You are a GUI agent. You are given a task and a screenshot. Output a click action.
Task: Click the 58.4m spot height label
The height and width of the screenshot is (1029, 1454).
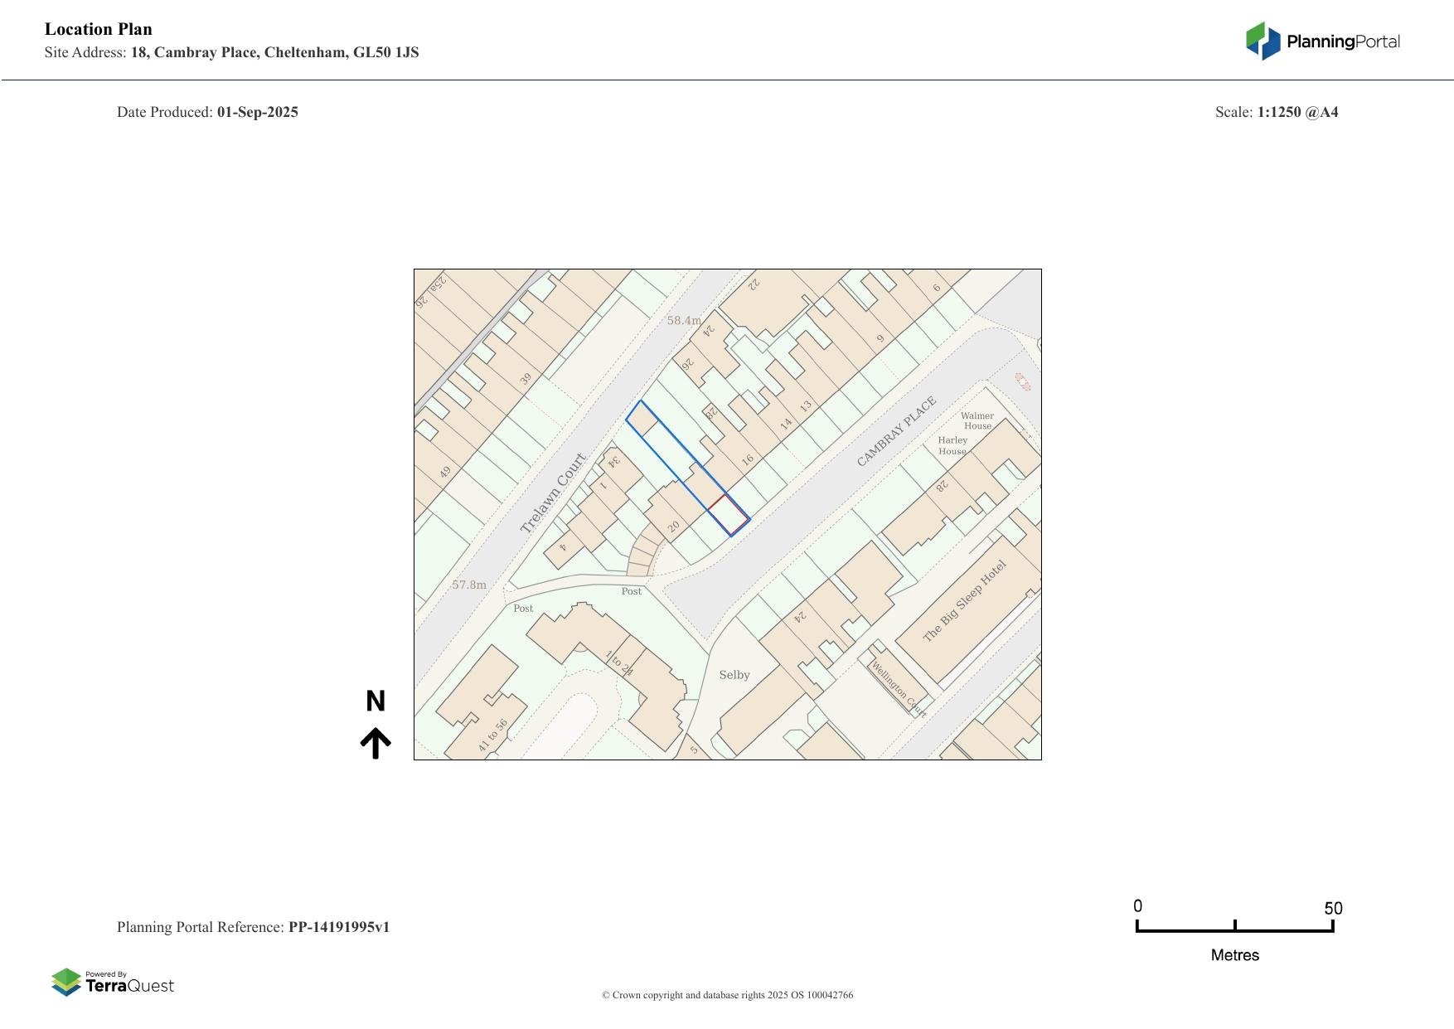684,320
